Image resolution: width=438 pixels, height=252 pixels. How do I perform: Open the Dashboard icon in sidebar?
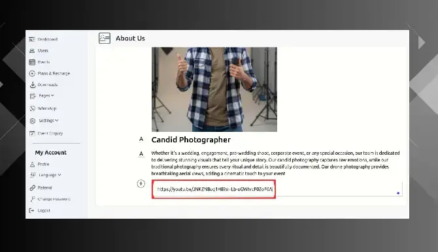click(32, 39)
